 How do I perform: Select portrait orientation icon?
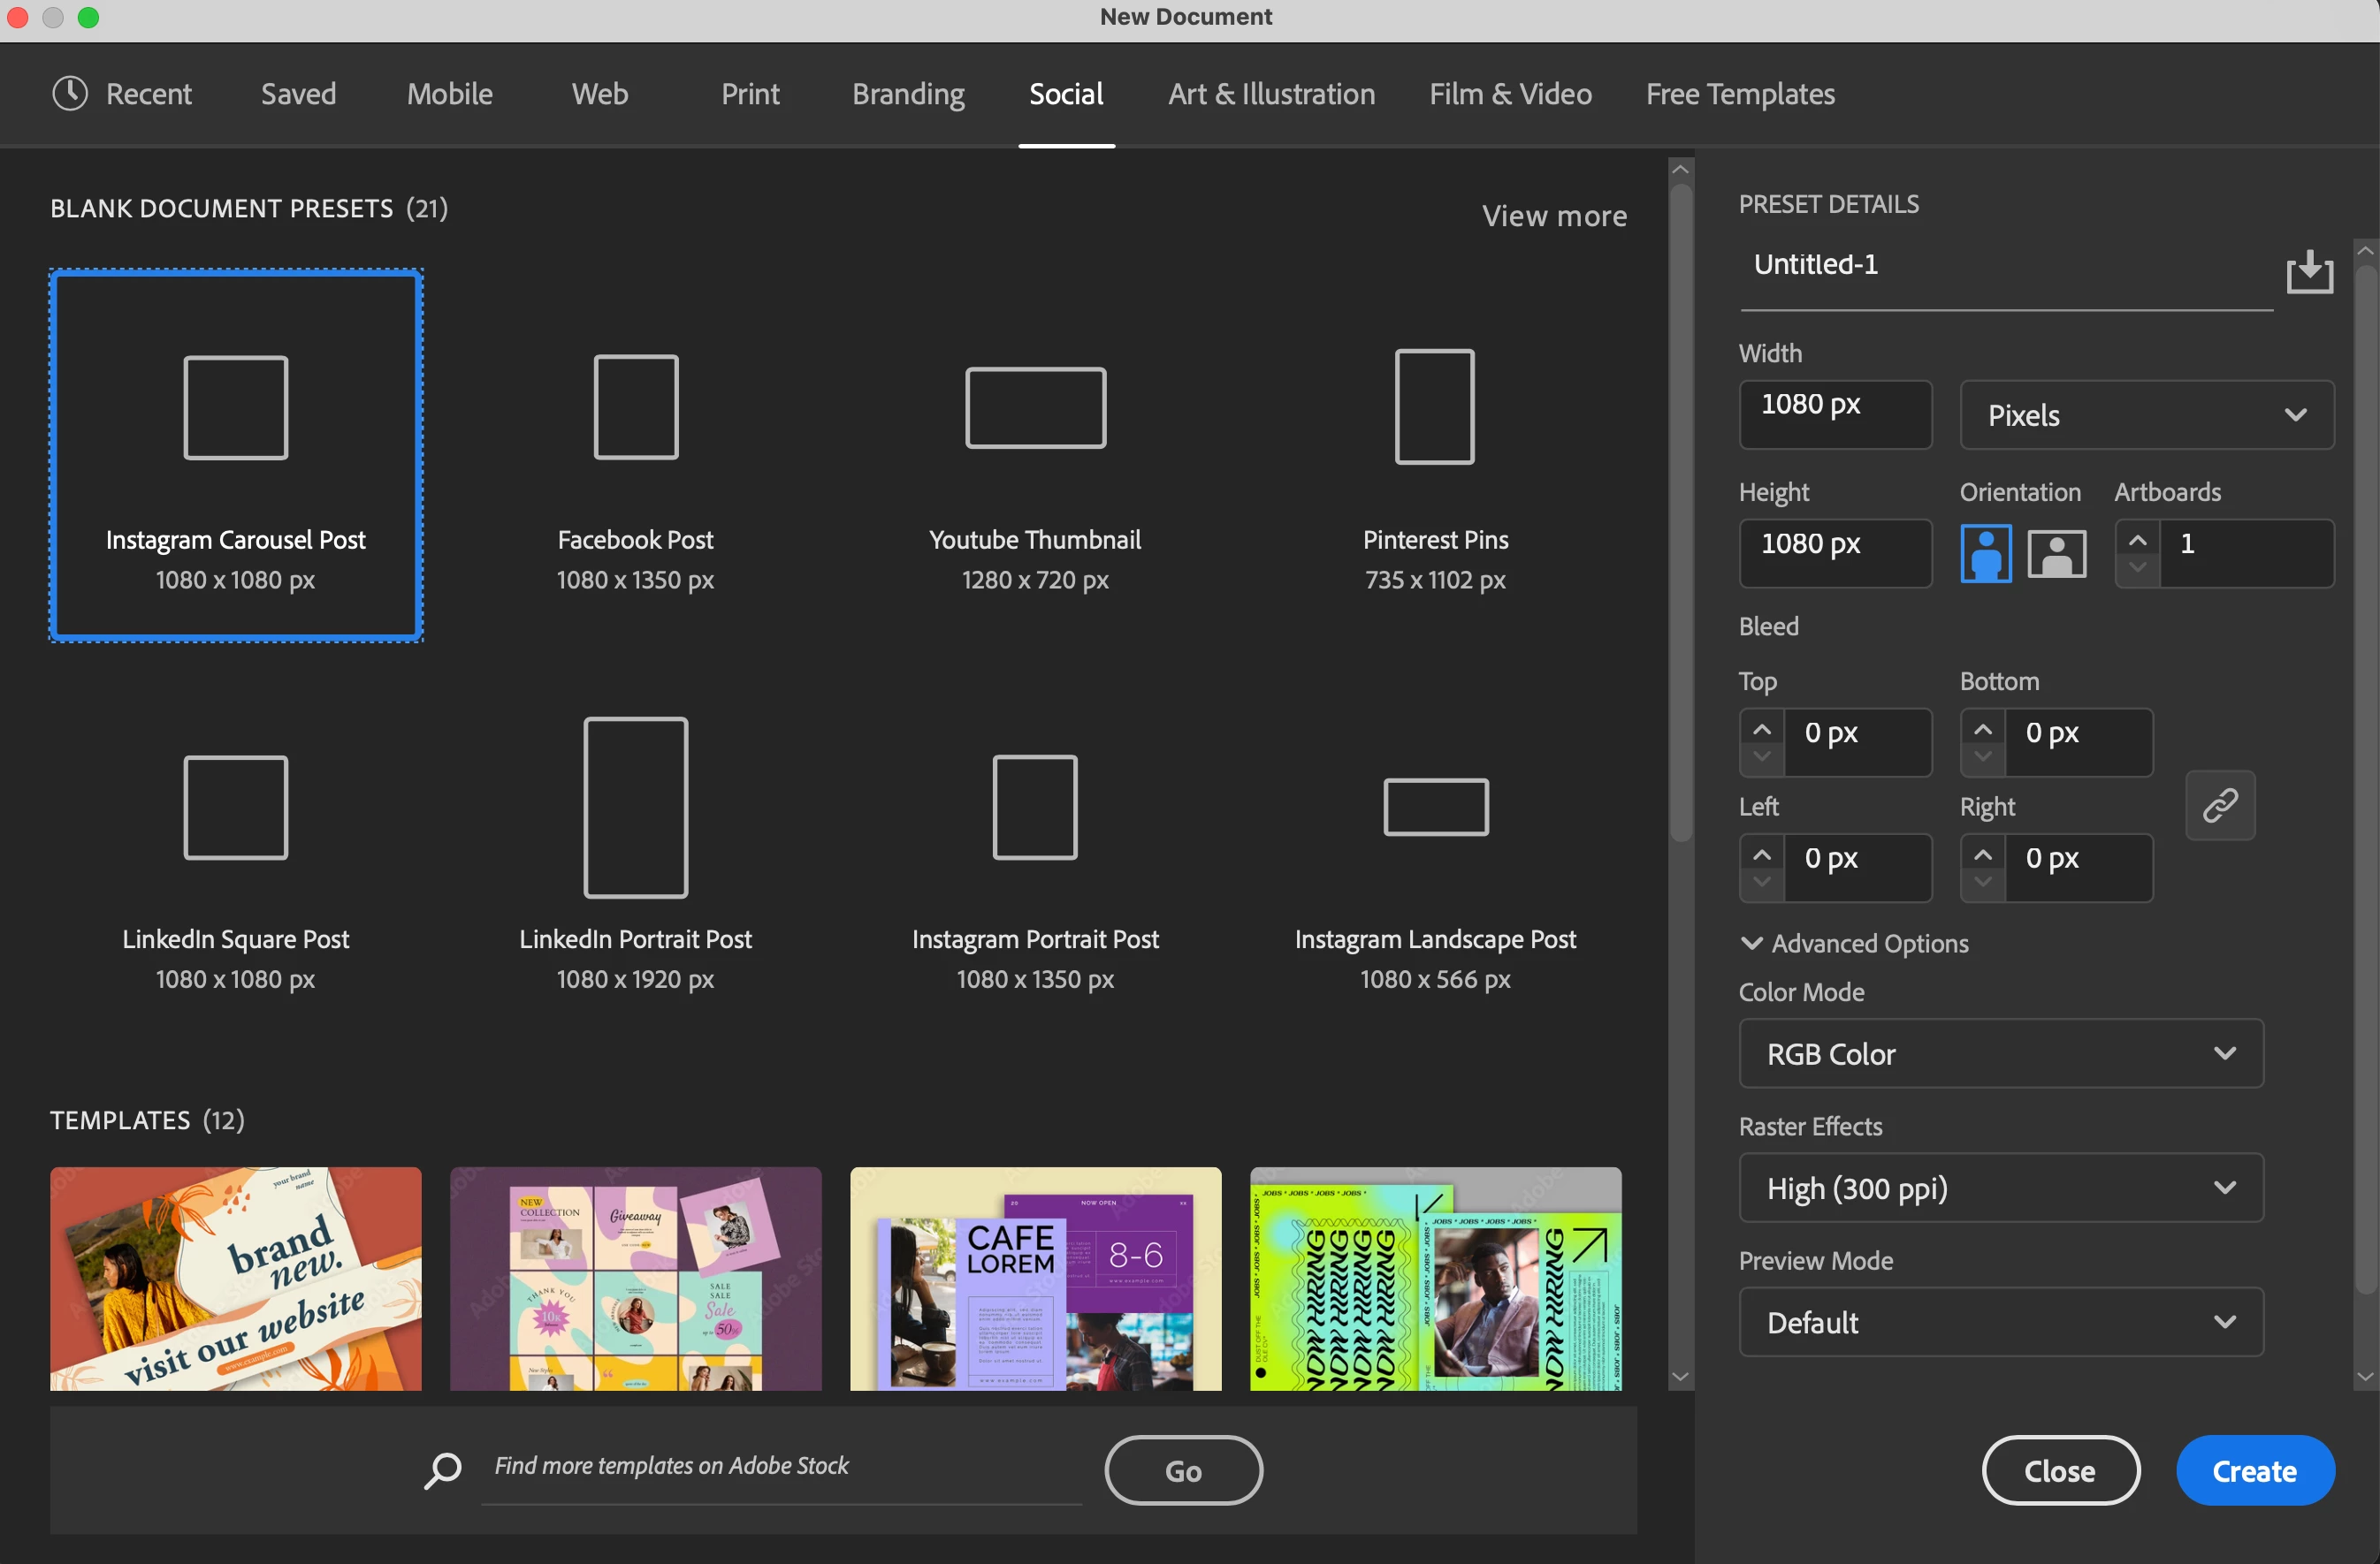[1985, 554]
